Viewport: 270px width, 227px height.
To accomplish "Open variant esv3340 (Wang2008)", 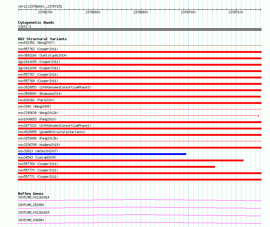I will click(x=35, y=106).
